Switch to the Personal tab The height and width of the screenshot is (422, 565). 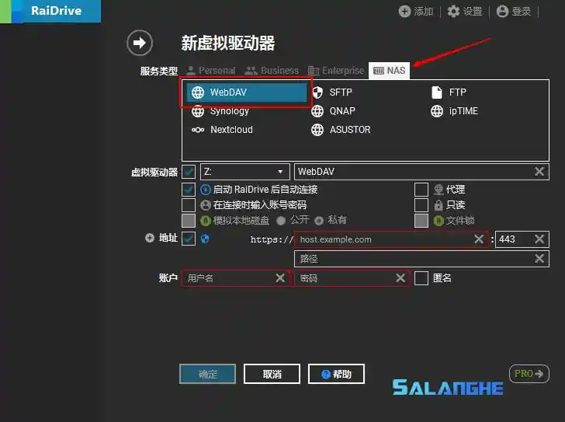point(211,70)
